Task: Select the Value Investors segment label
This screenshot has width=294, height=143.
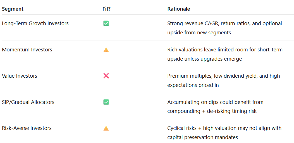Action: coord(20,76)
